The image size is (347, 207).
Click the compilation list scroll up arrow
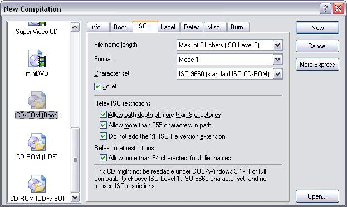pos(75,27)
